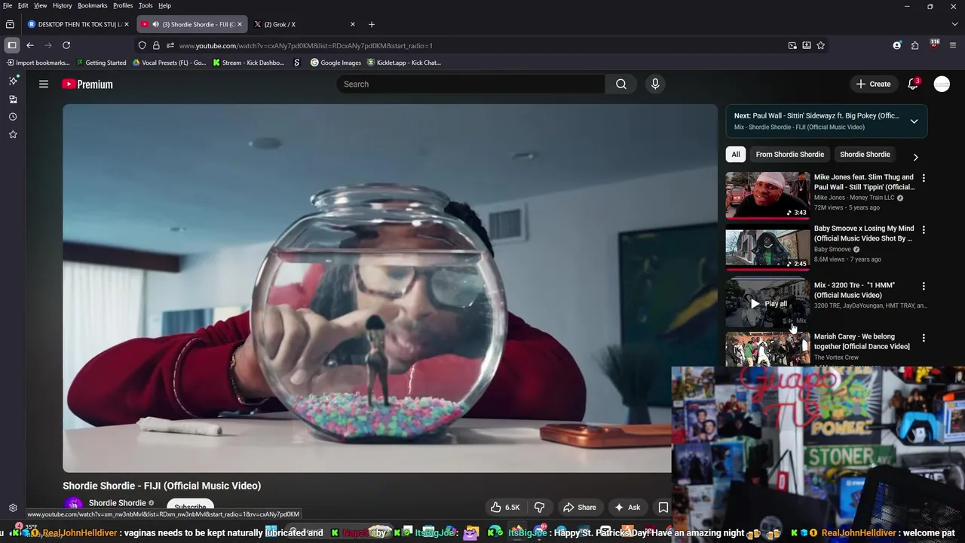Open the sidebar settings gear icon

coord(13,508)
